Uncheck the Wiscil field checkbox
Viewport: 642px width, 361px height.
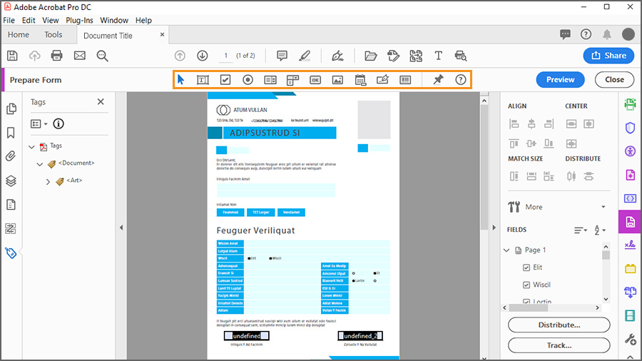526,285
